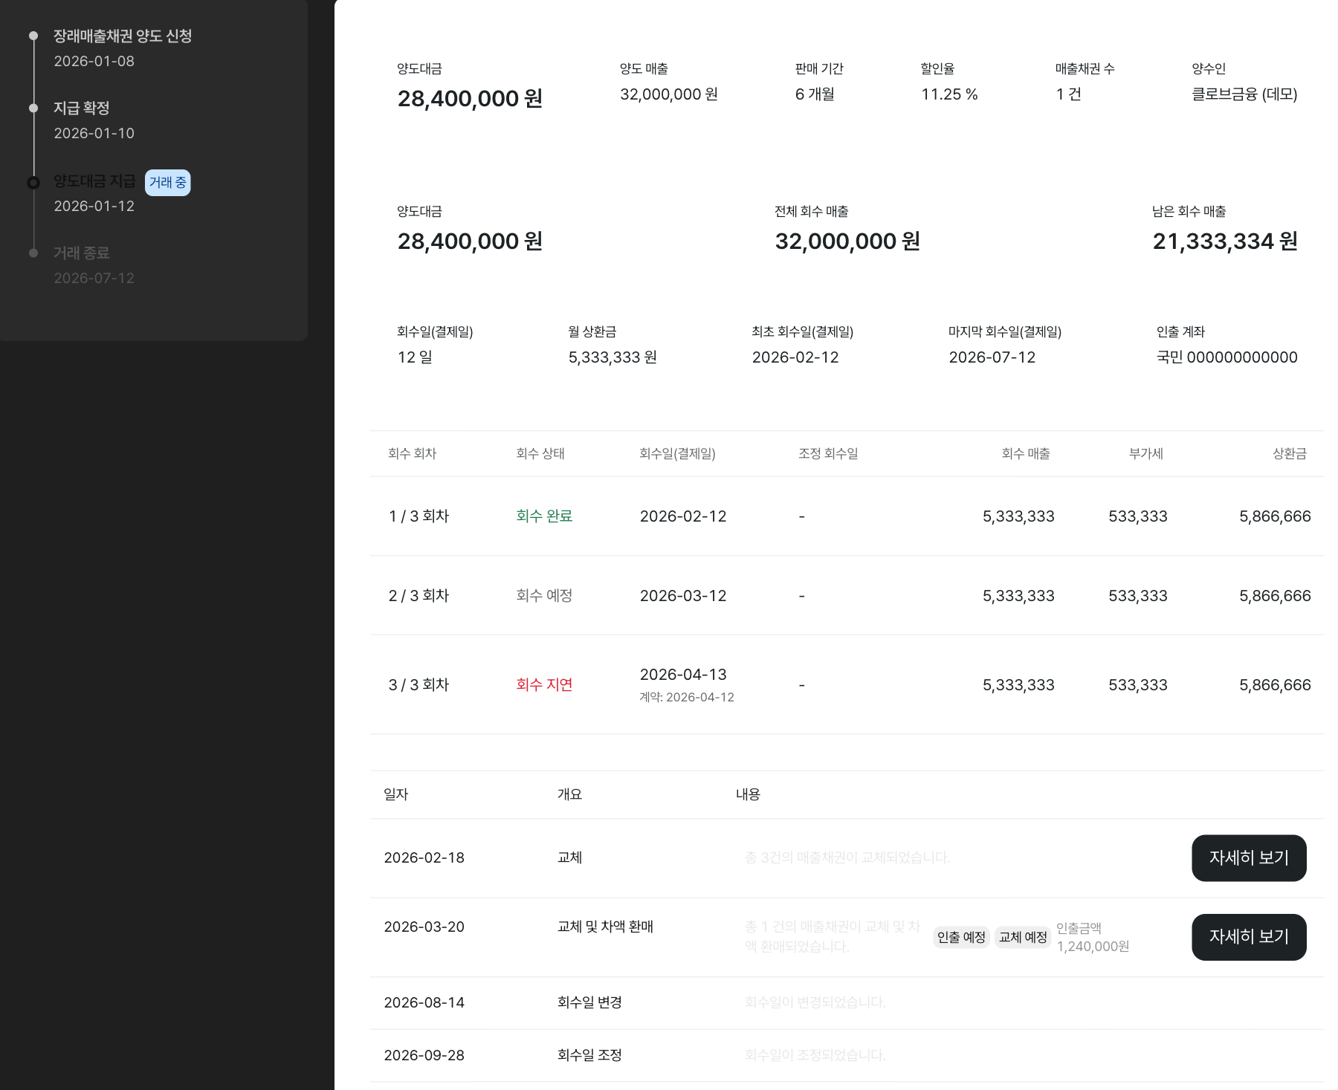Viewport: 1338px width, 1090px height.
Task: Click the 회수 예정 status
Action: point(544,596)
